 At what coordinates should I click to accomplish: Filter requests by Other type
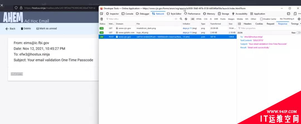pyautogui.click(x=253, y=19)
